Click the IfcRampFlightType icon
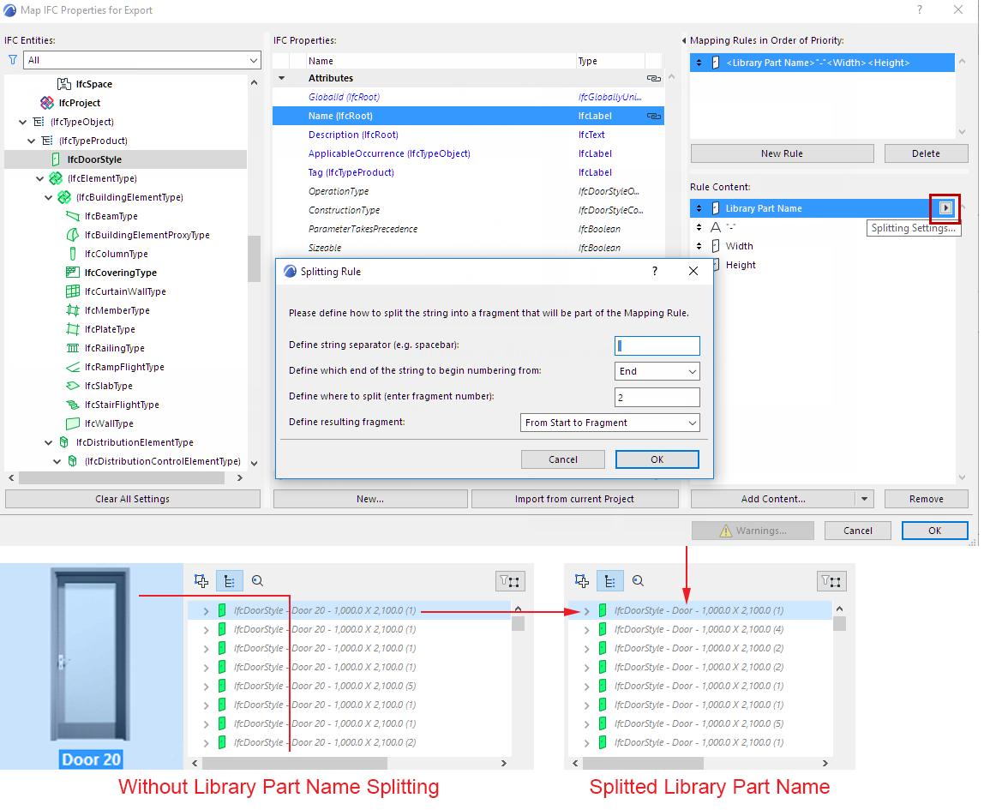This screenshot has width=984, height=810. click(73, 367)
